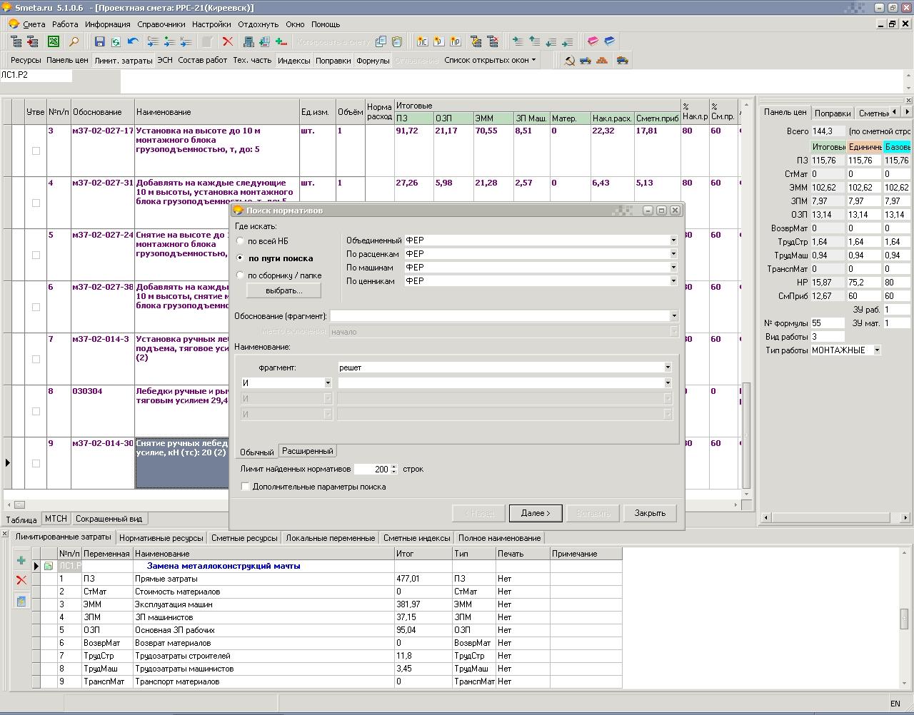The height and width of the screenshot is (715, 914).
Task: Click the copy documents icon in toolbar
Action: coord(381,41)
